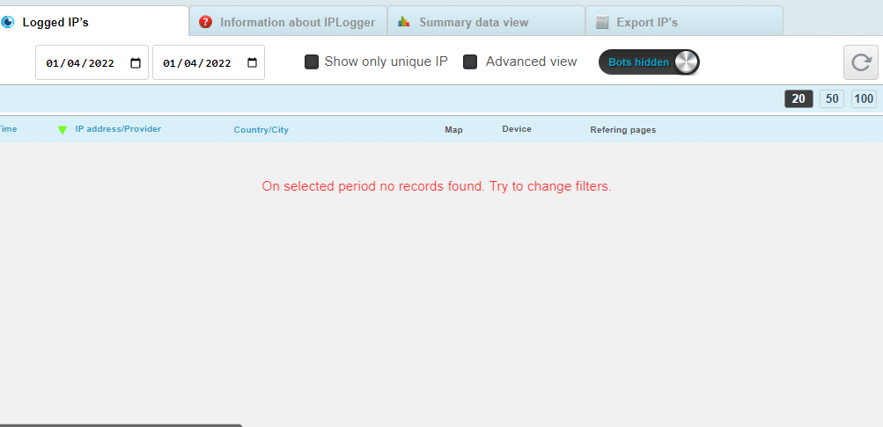Open the Logged IP's tab
This screenshot has height=427, width=883.
tap(93, 21)
